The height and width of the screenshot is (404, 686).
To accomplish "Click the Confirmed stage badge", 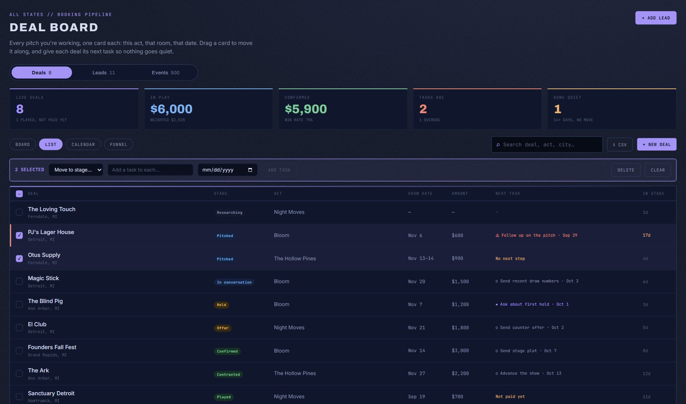I will coord(227,351).
